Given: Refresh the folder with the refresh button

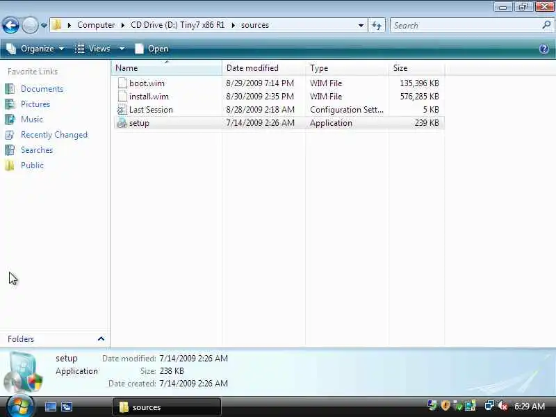Looking at the screenshot, I should [x=377, y=26].
